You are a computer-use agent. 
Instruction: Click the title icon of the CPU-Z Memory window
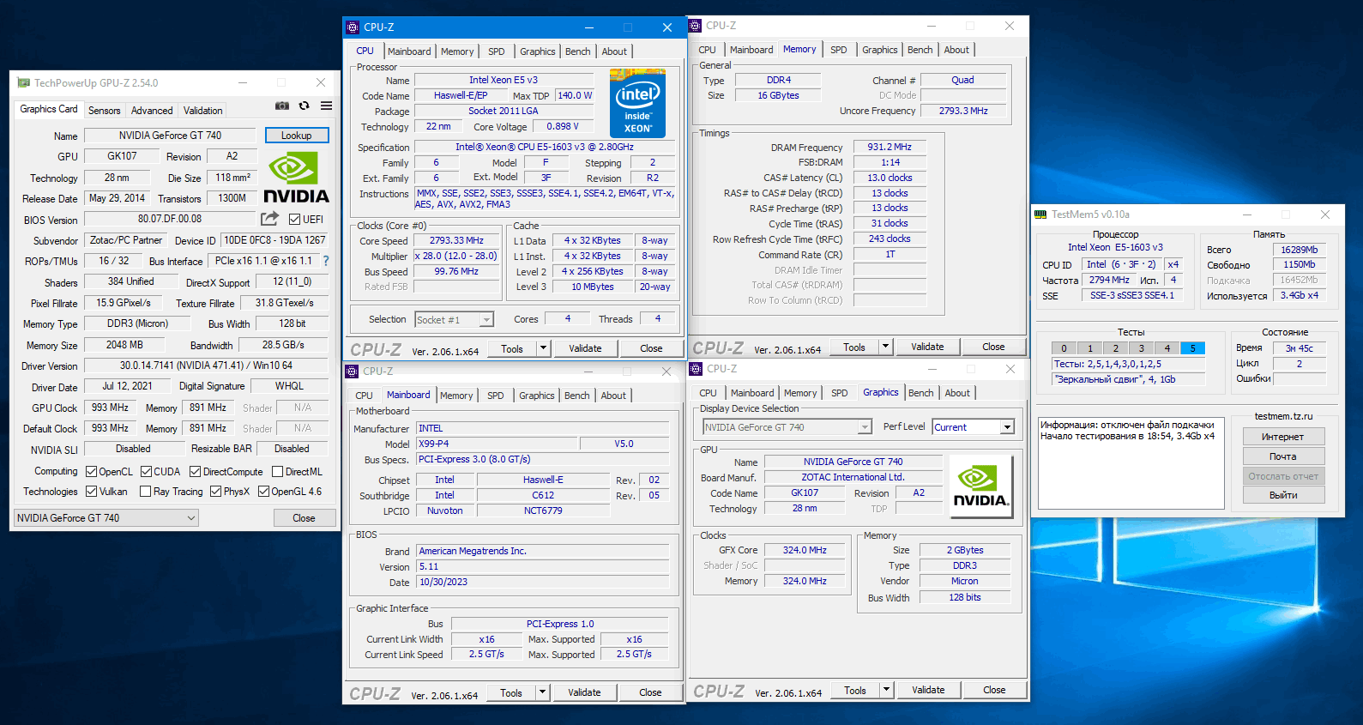point(695,26)
